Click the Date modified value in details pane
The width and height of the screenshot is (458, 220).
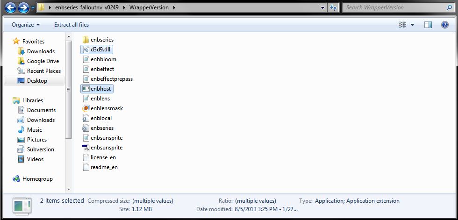(266, 209)
